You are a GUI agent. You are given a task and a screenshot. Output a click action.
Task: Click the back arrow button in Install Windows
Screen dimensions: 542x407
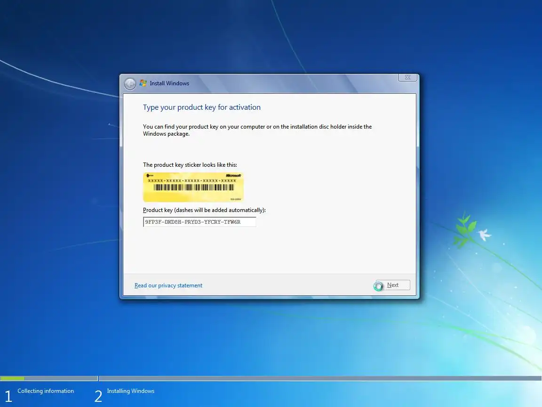[x=130, y=84]
